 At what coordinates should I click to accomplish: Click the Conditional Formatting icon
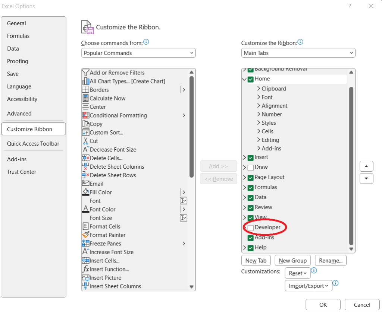coord(85,115)
